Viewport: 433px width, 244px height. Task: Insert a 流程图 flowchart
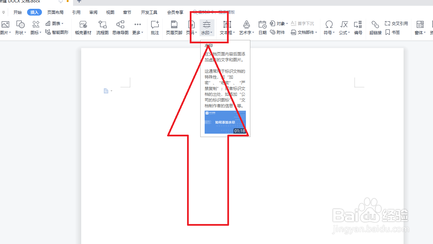[x=102, y=28]
